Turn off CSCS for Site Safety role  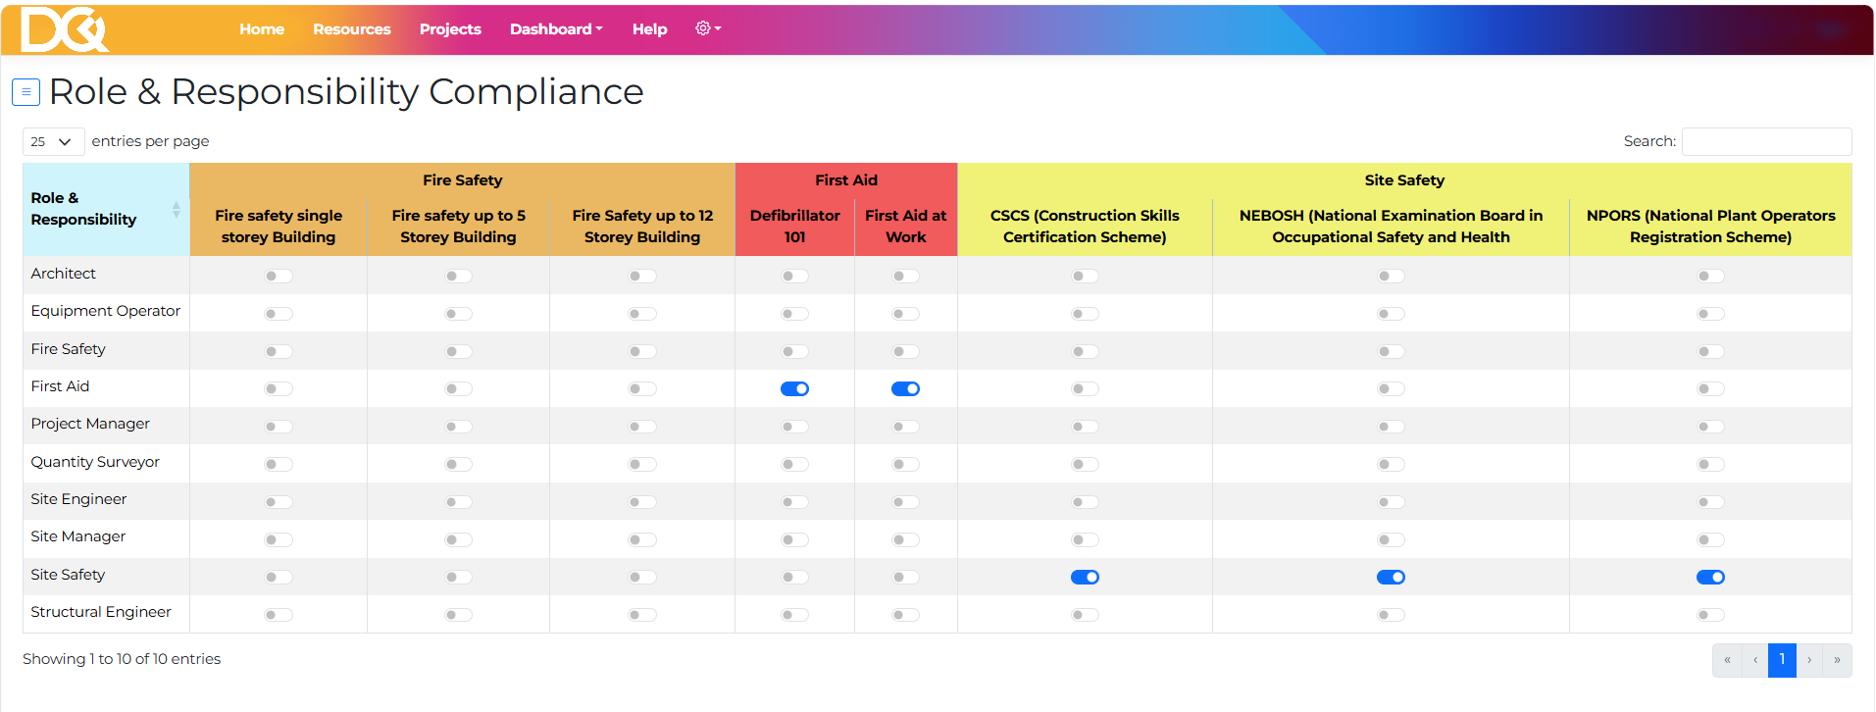tap(1085, 578)
